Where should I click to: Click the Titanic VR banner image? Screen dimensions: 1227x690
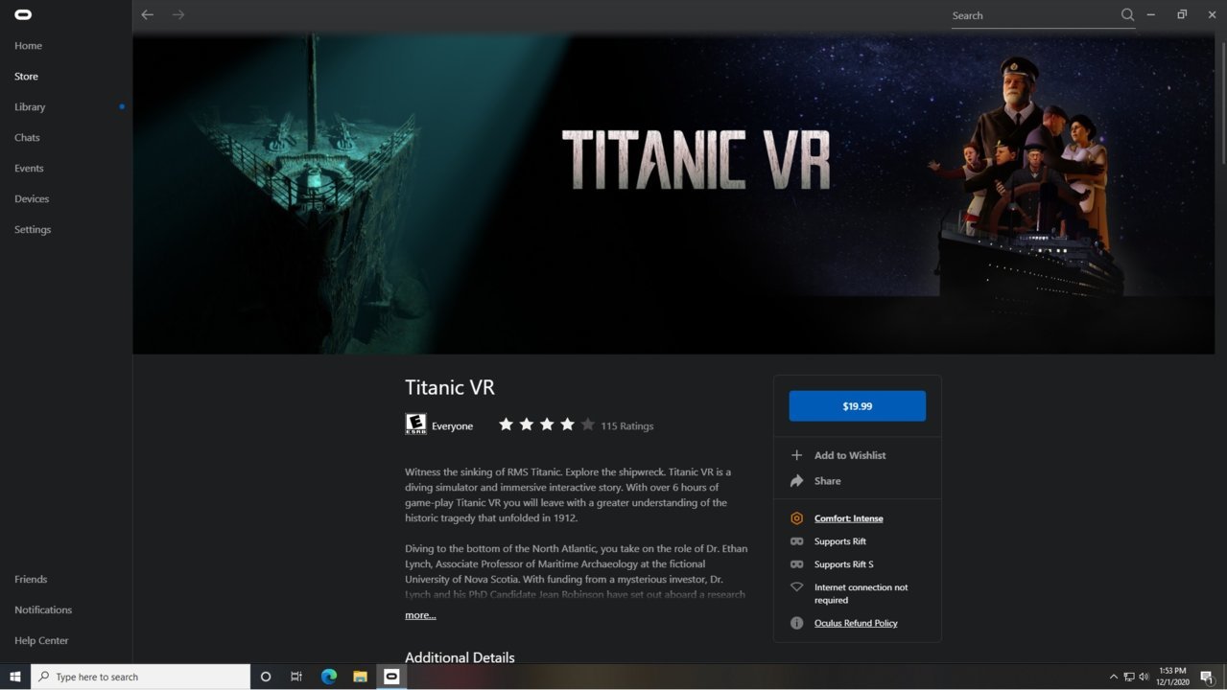tap(673, 194)
